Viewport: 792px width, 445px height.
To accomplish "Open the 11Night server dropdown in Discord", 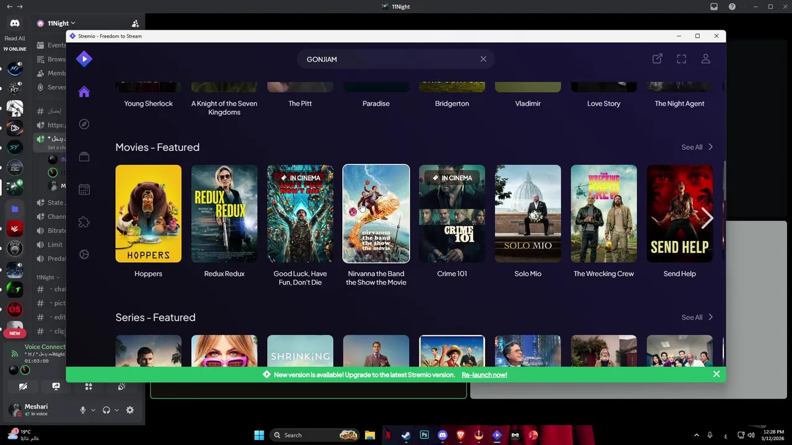I will coord(61,23).
